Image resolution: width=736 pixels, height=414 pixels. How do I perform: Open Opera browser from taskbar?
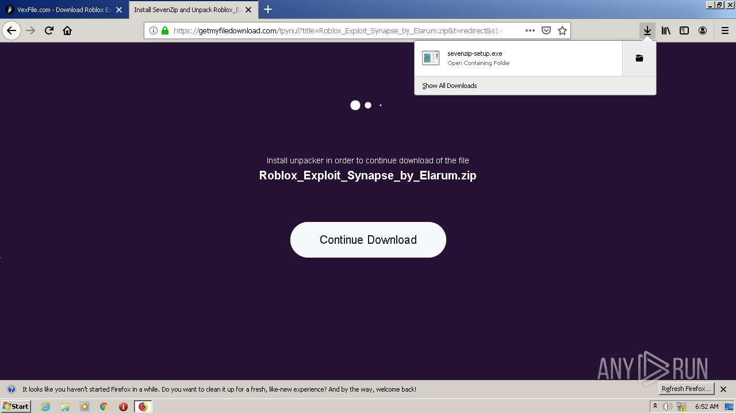[x=123, y=407]
